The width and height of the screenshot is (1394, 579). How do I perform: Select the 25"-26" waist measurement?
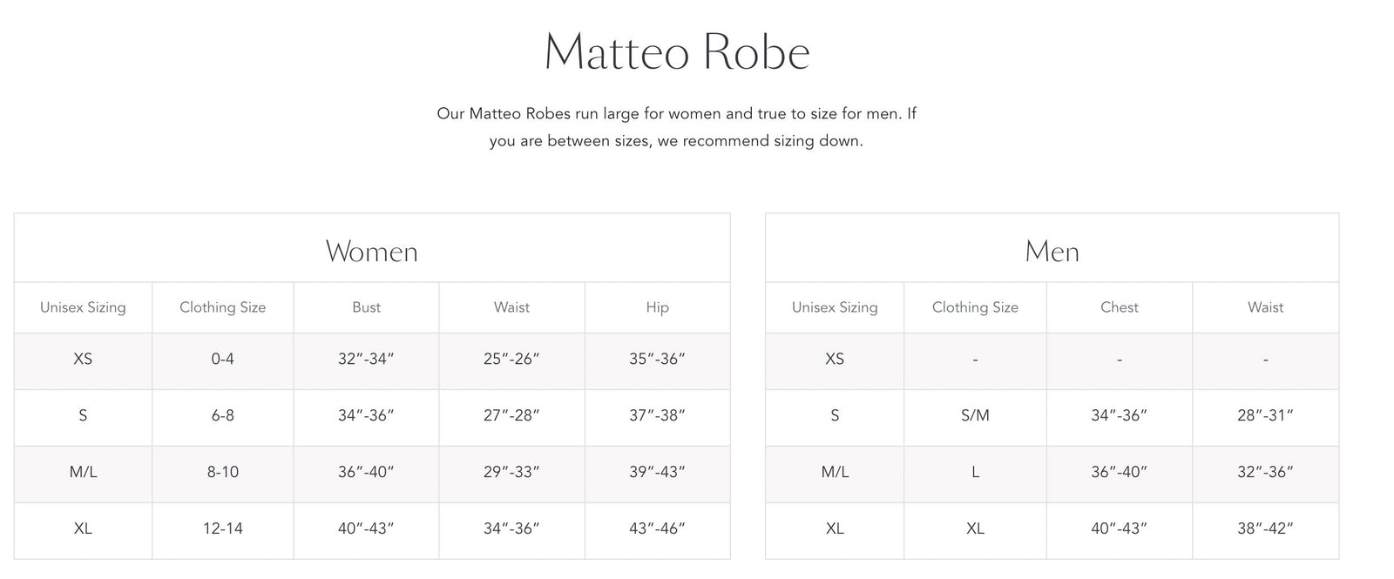point(511,359)
